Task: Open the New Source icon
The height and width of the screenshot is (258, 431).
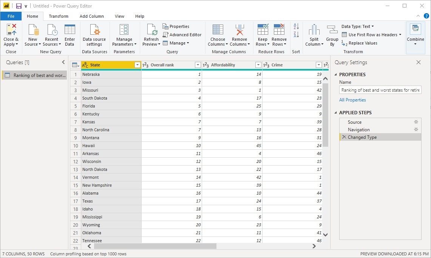Action: point(33,30)
